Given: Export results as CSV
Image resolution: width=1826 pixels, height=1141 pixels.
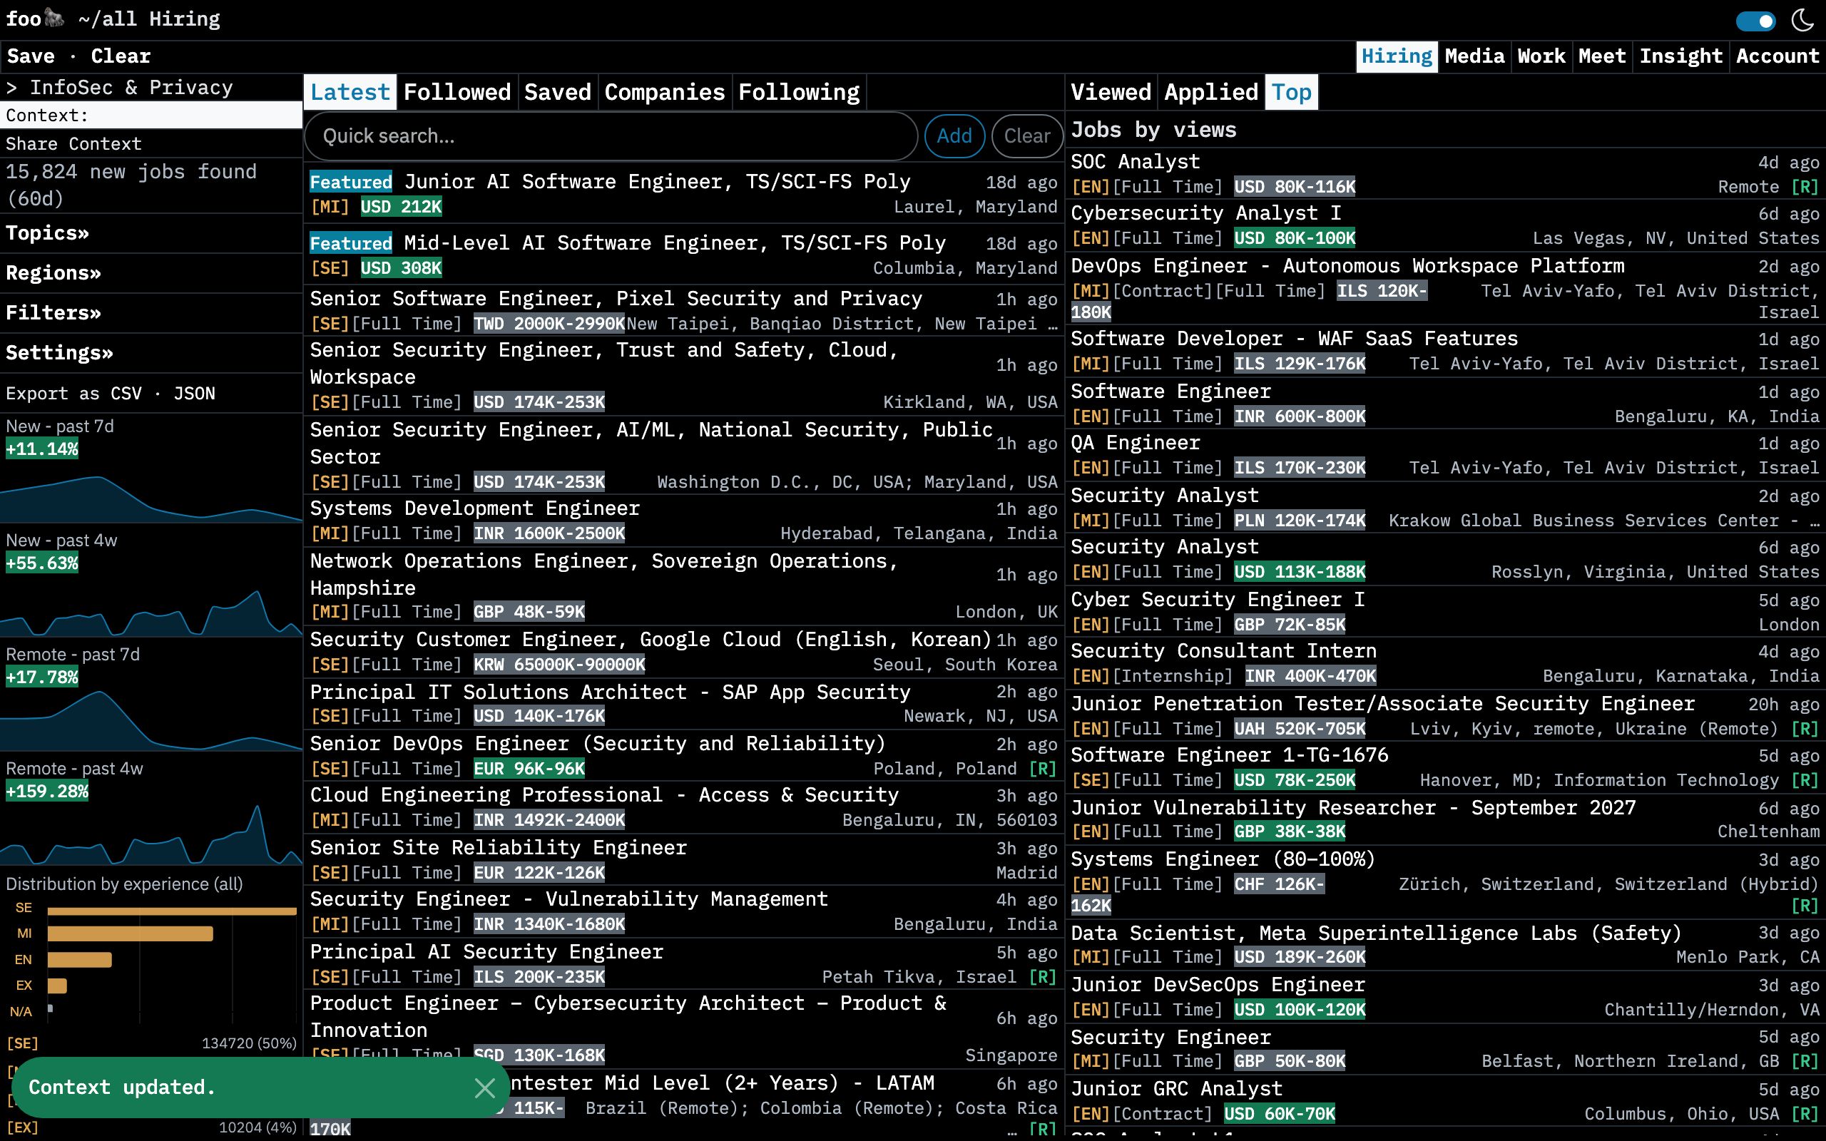Looking at the screenshot, I should (126, 394).
